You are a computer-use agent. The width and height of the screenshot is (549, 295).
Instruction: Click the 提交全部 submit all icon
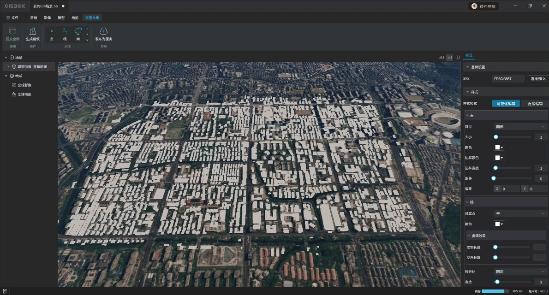pyautogui.click(x=12, y=31)
